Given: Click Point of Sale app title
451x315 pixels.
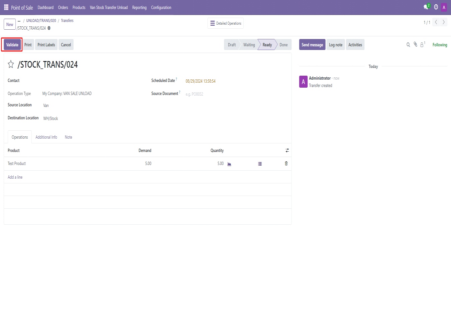Looking at the screenshot, I should click(x=22, y=7).
